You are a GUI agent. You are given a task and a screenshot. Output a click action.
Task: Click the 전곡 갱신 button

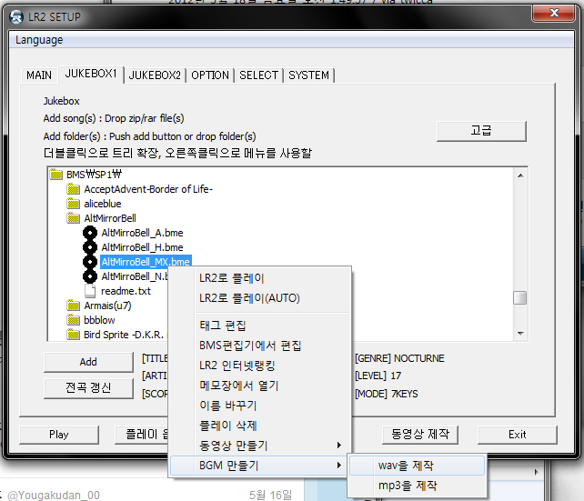coord(88,388)
